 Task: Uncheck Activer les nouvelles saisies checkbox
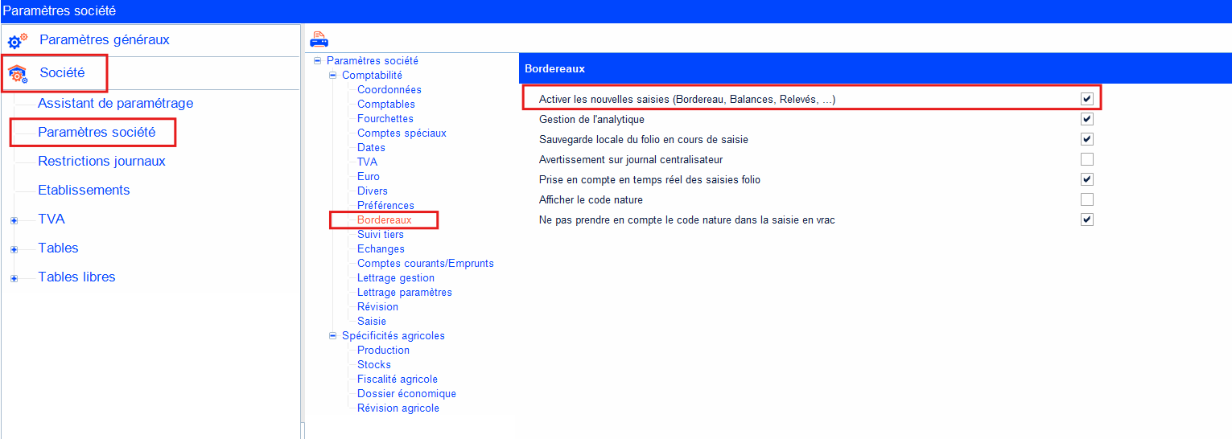click(1087, 99)
